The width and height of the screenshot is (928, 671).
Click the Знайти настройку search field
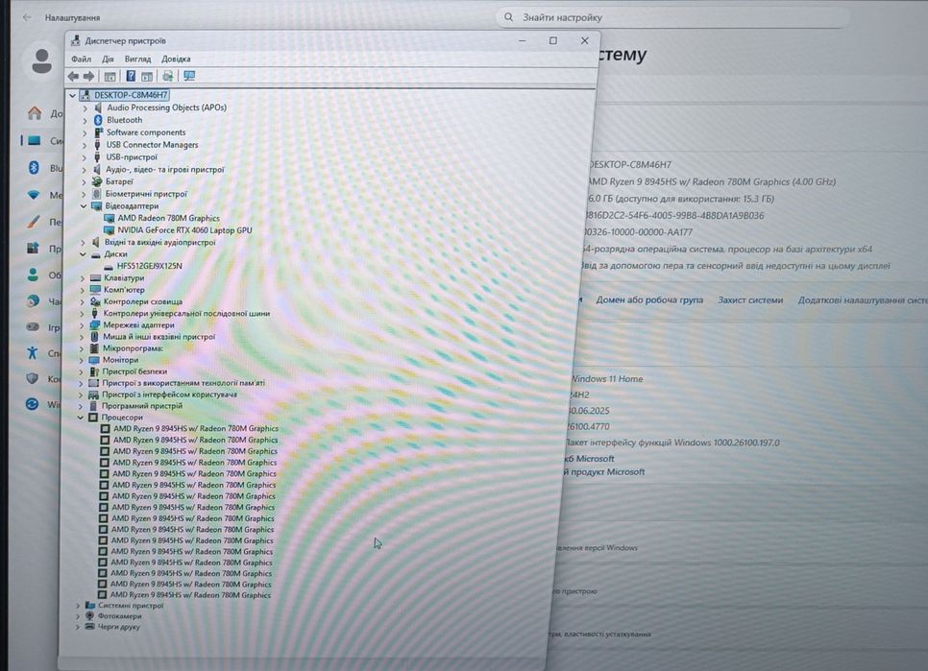pos(672,17)
